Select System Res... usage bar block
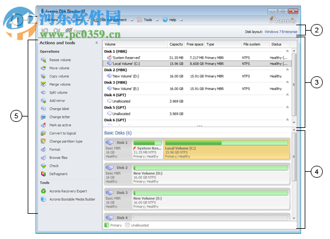This screenshot has width=330, height=239. coord(148,149)
